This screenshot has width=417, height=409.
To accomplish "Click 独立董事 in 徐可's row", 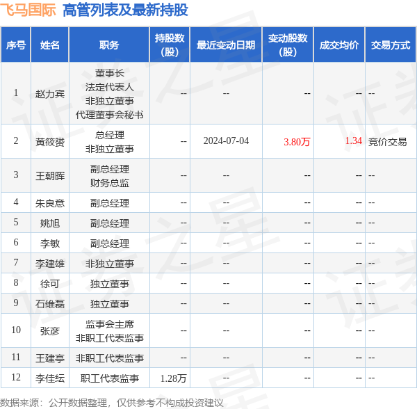I will 110,284.
